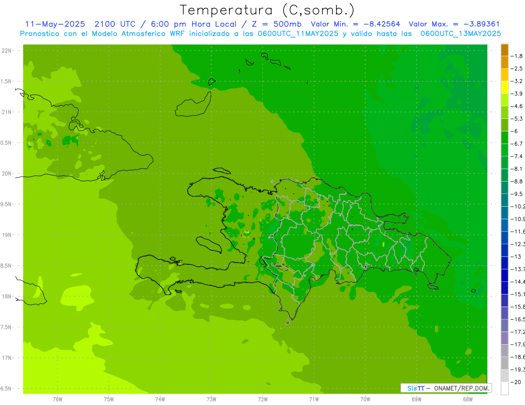This screenshot has width=525, height=405.
Task: Click the '69W' longitude label
Action: click(416, 399)
